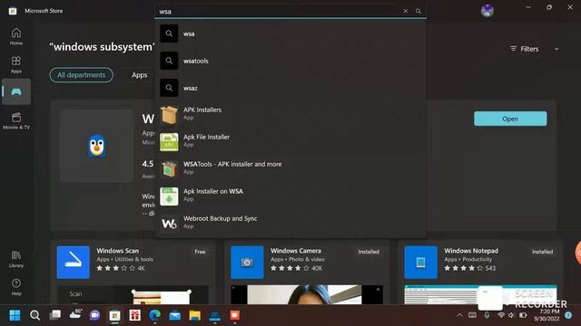Clear the search box text
The height and width of the screenshot is (326, 581).
[x=406, y=11]
